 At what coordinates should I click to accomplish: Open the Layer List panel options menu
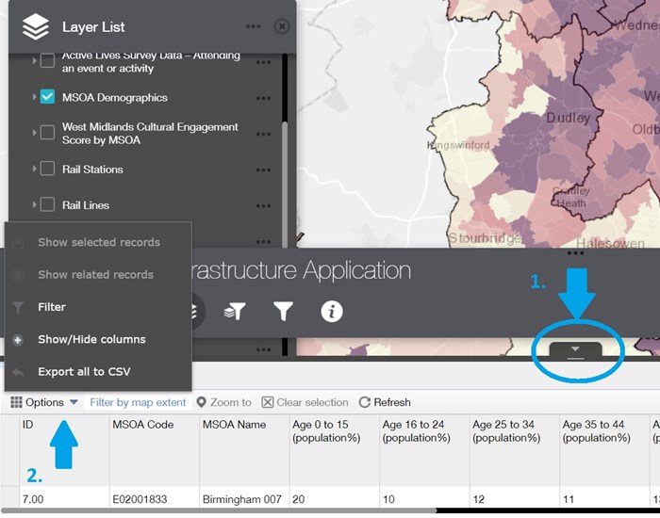point(254,27)
